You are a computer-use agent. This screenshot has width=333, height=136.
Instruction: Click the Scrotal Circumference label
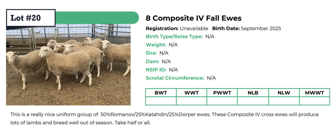pyautogui.click(x=175, y=78)
